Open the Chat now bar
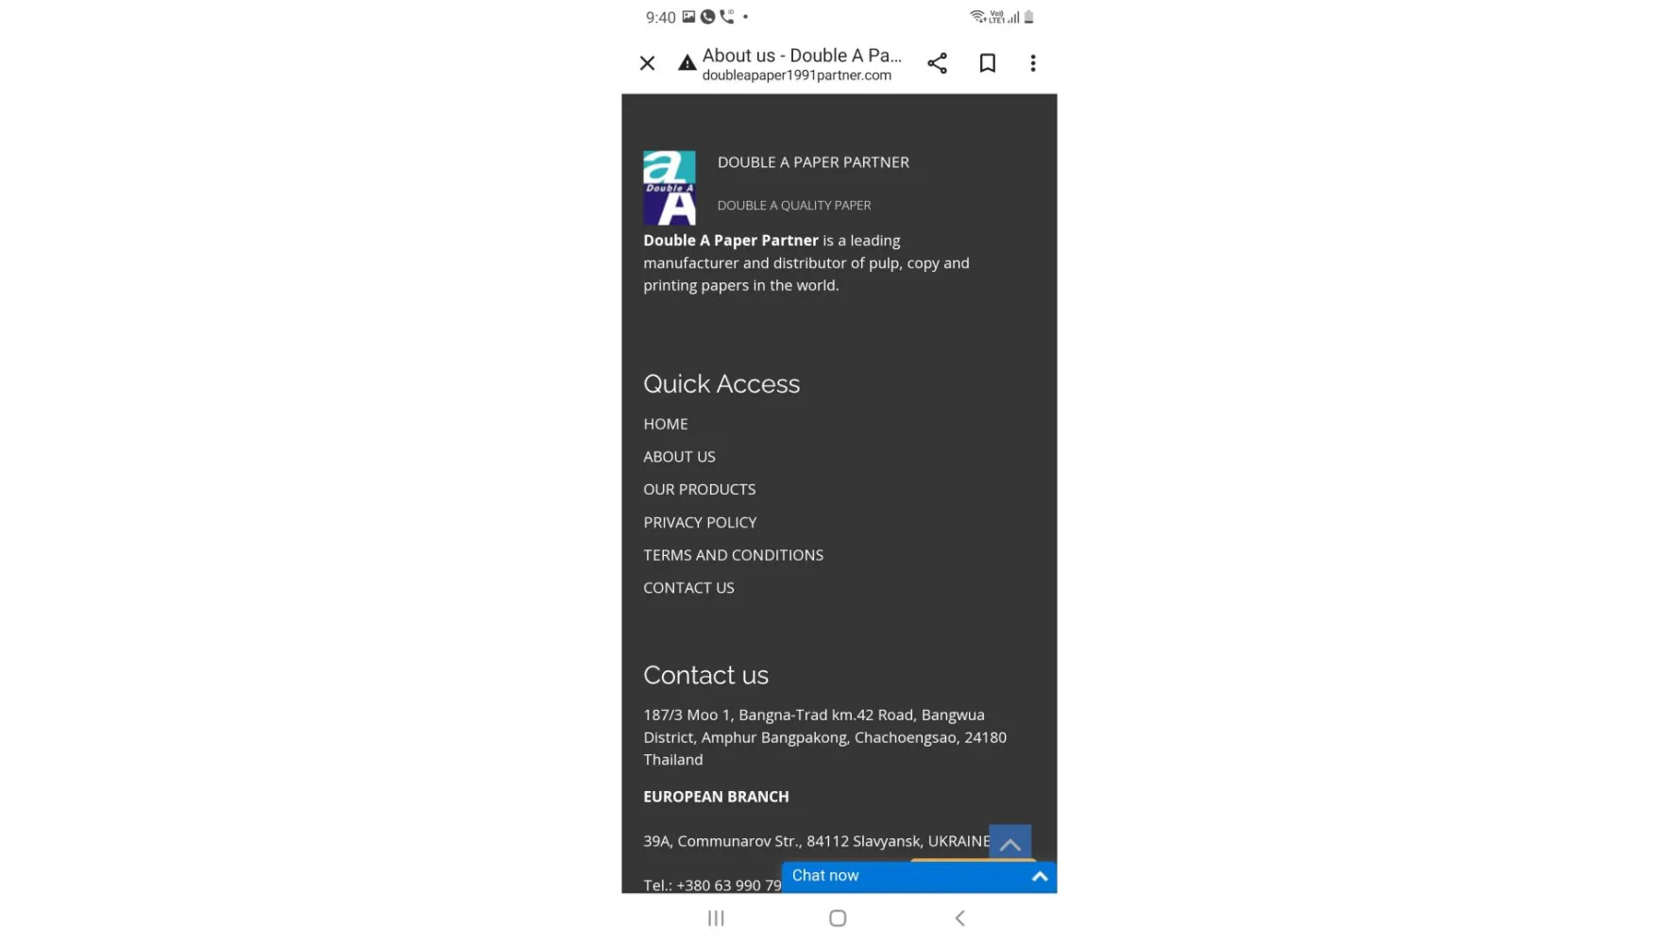 (919, 876)
